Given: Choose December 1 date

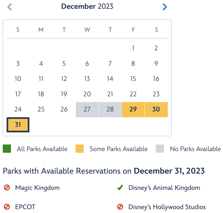Looking at the screenshot, I should (133, 48).
